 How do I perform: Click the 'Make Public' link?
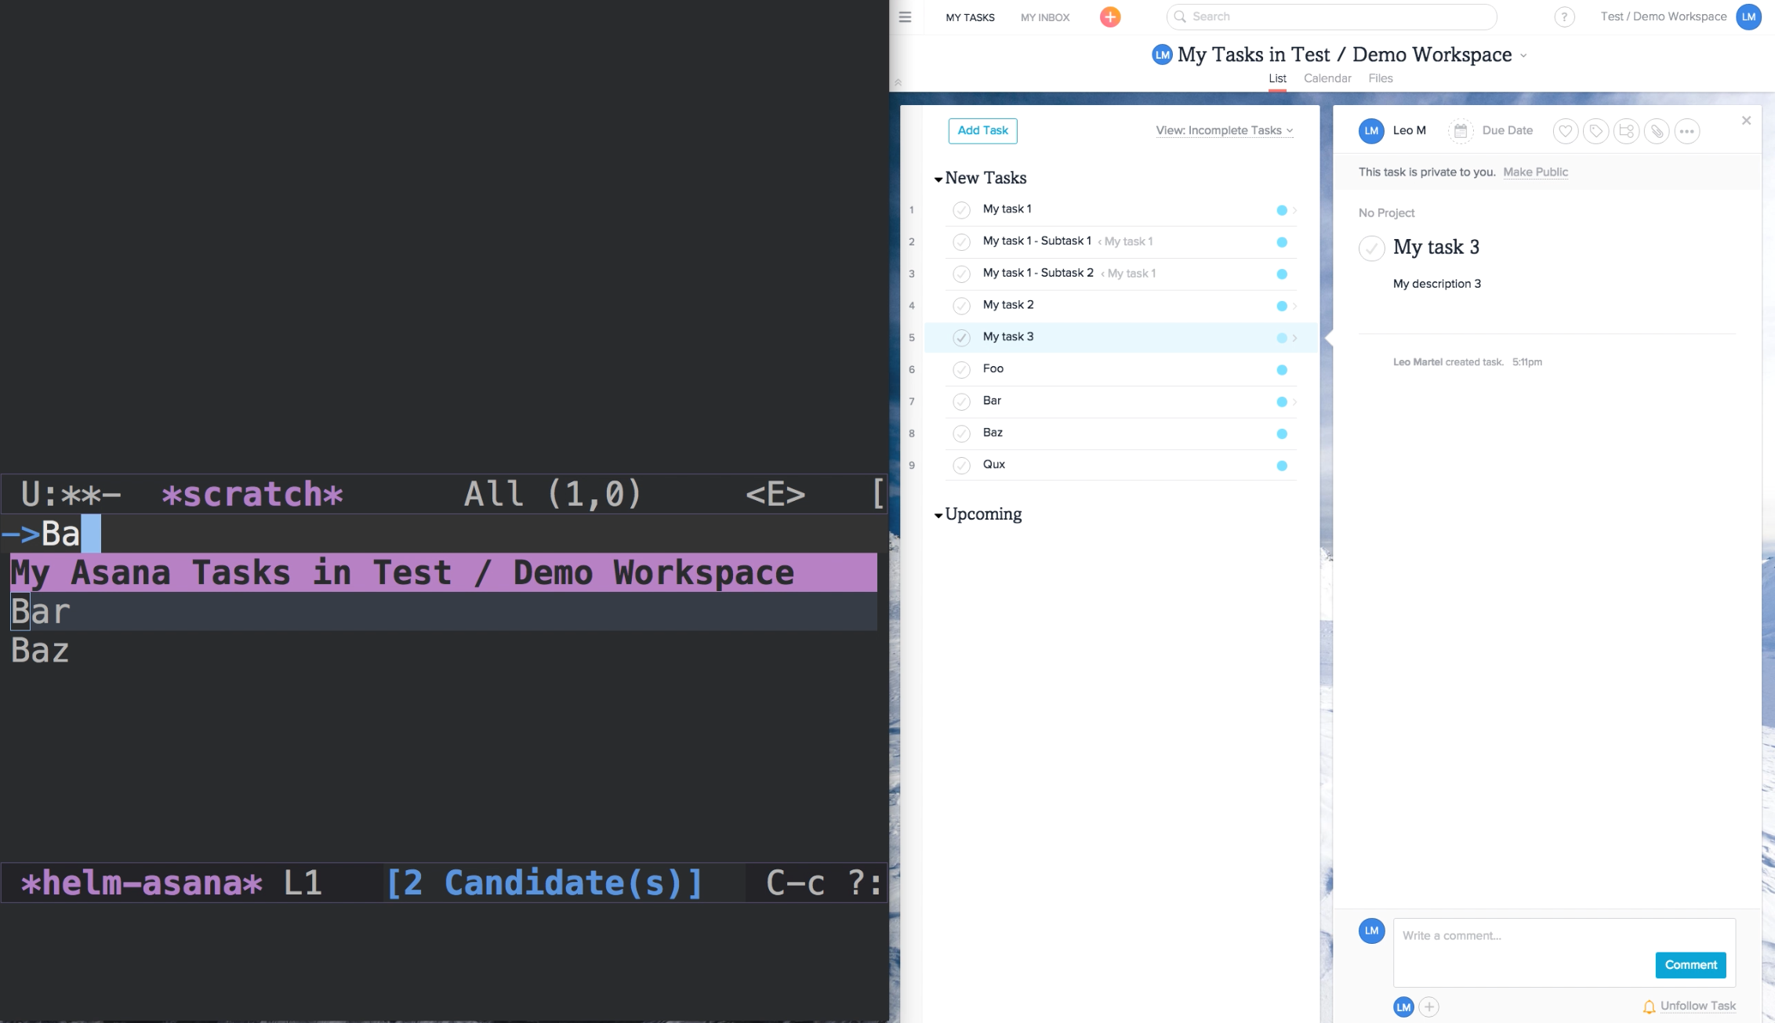coord(1535,172)
